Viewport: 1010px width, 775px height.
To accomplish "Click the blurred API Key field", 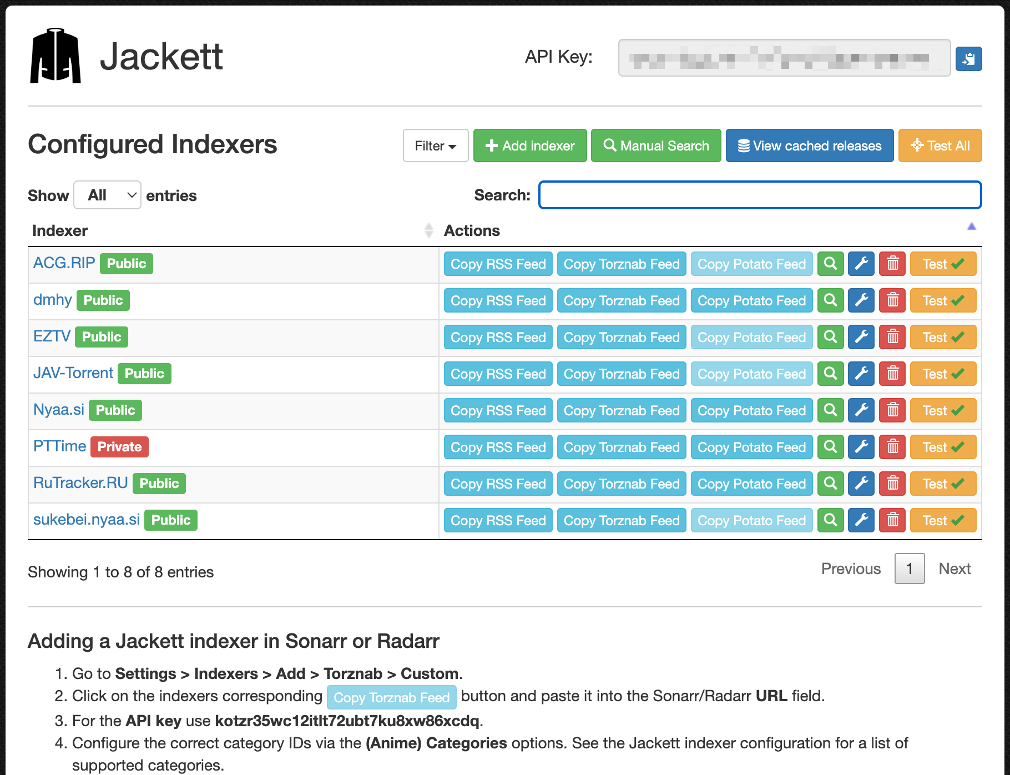I will pyautogui.click(x=784, y=58).
